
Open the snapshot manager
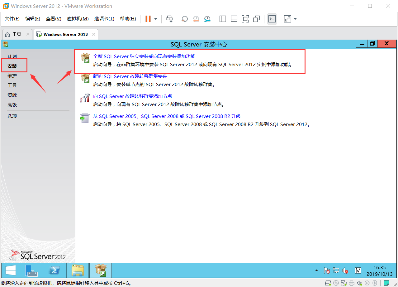tap(207, 19)
